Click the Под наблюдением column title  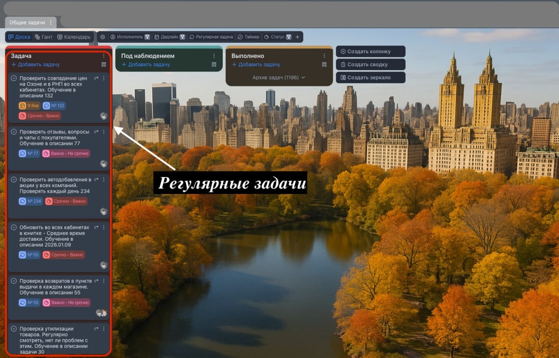(148, 56)
